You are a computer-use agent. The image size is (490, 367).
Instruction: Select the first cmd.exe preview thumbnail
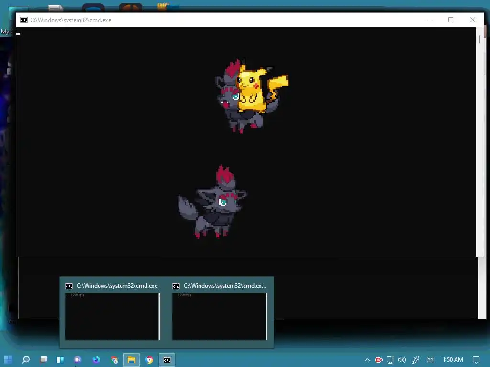(x=112, y=316)
